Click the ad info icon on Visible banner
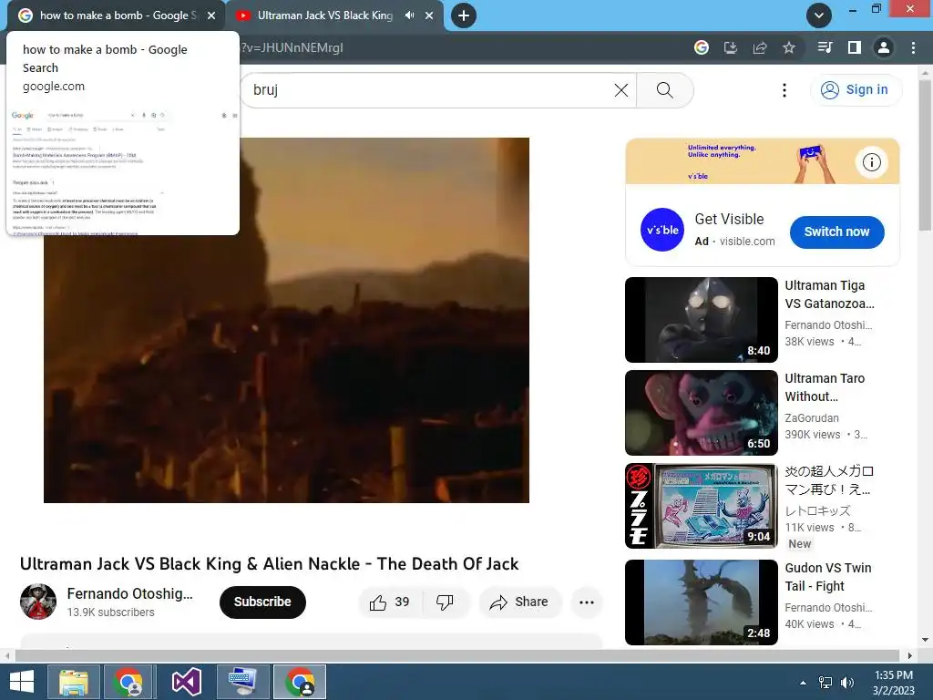The image size is (933, 700). tap(872, 162)
